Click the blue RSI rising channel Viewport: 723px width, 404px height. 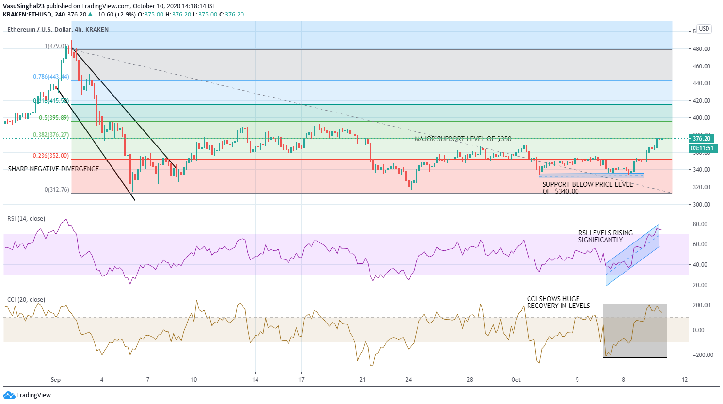(x=632, y=255)
